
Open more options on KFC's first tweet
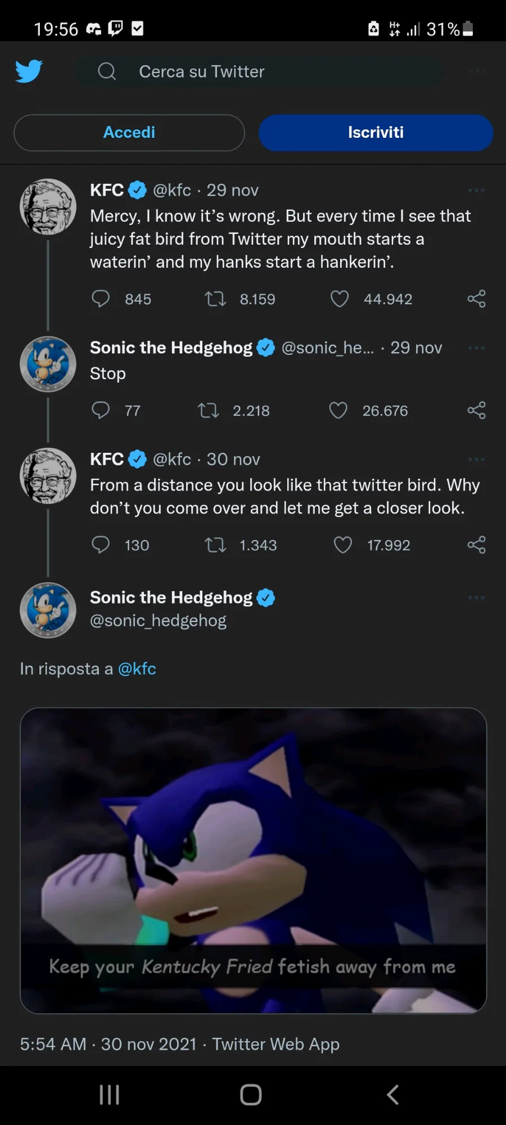[x=476, y=191]
